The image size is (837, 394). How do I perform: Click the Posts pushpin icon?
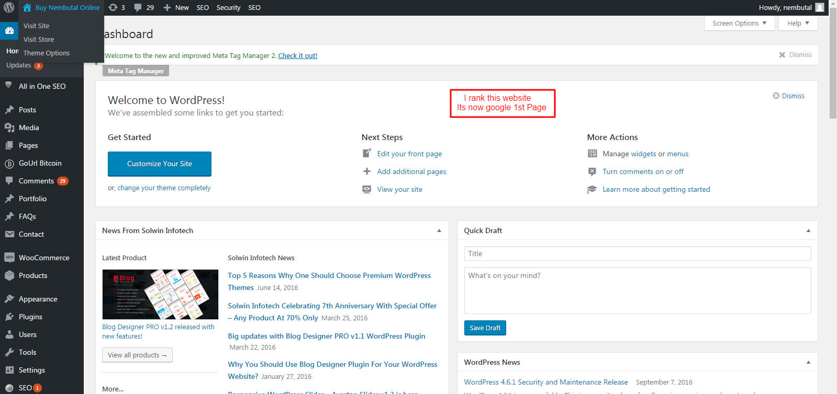click(9, 110)
